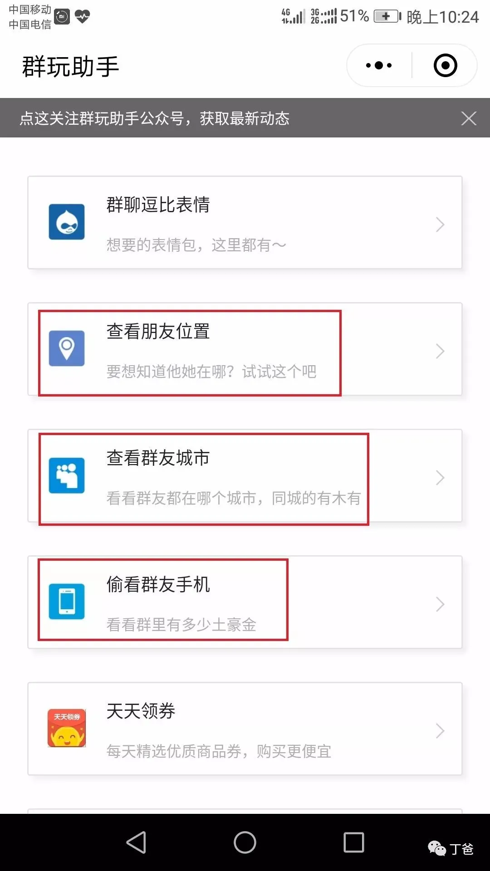This screenshot has height=871, width=490.
Task: Select the 偷看群友手机 title text
Action: pyautogui.click(x=158, y=584)
